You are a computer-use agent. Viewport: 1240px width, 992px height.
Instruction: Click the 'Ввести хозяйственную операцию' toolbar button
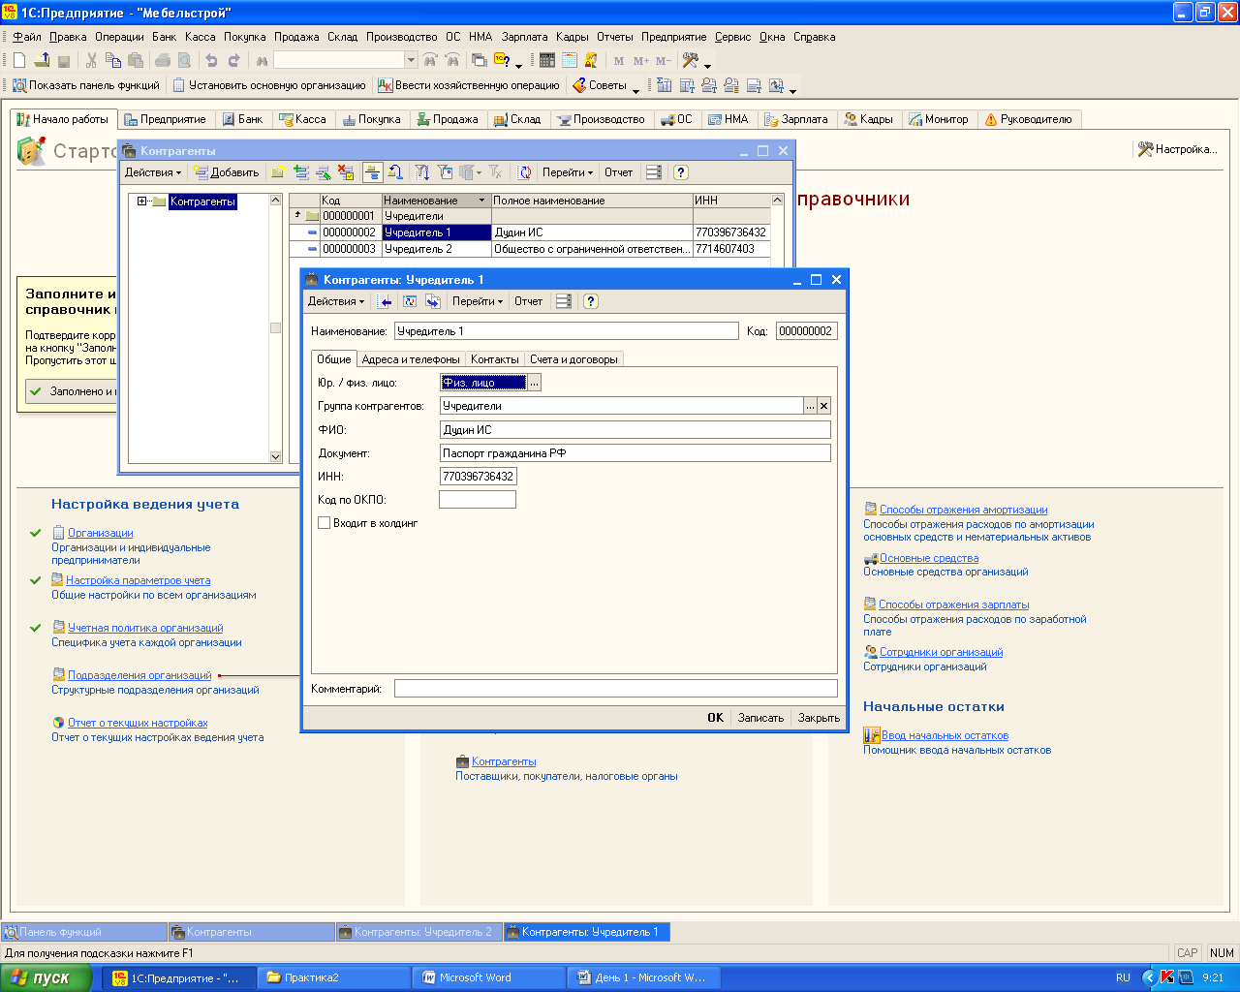click(469, 85)
